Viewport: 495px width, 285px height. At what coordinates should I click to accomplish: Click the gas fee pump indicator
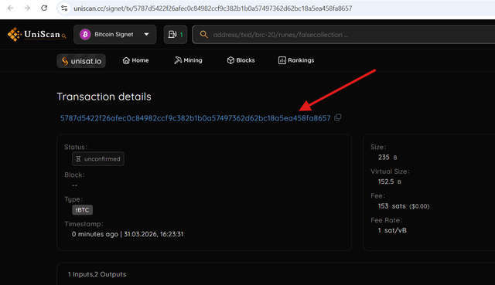tap(176, 34)
